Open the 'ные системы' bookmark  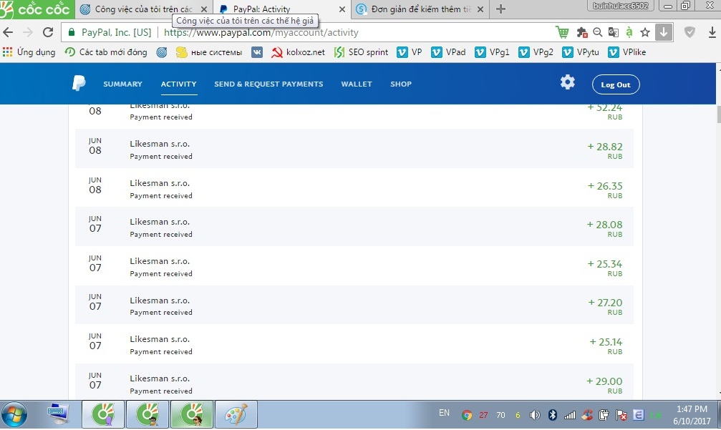pos(209,52)
